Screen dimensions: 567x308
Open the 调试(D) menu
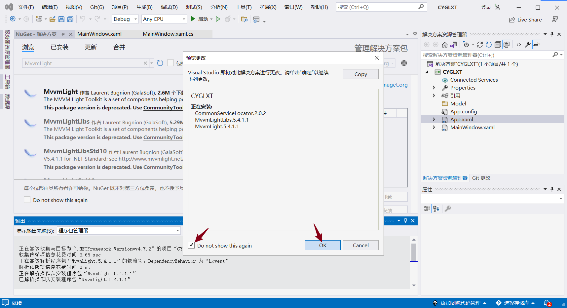[169, 7]
